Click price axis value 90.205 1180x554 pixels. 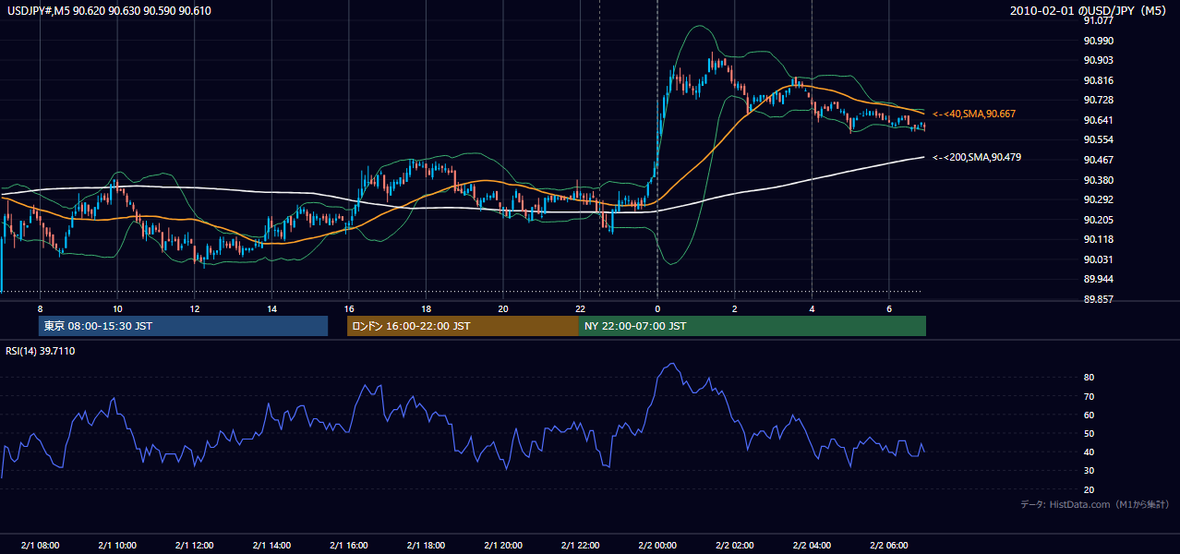(x=1098, y=220)
